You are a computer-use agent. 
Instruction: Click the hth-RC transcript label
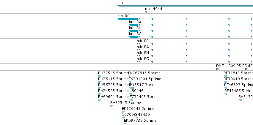point(123,16)
